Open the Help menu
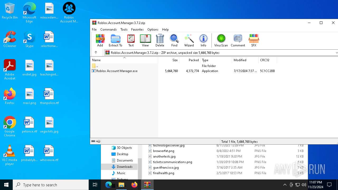This screenshot has height=190, width=338. [x=165, y=30]
